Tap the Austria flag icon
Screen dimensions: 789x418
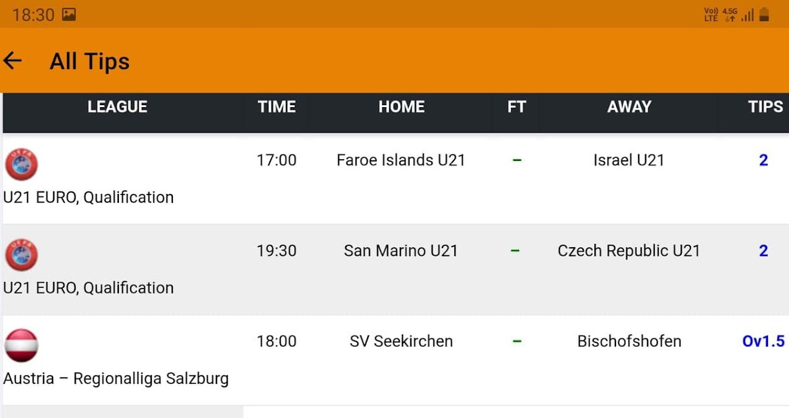pos(22,346)
